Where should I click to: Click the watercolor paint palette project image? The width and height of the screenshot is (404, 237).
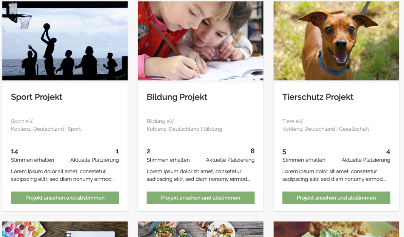tap(65, 229)
